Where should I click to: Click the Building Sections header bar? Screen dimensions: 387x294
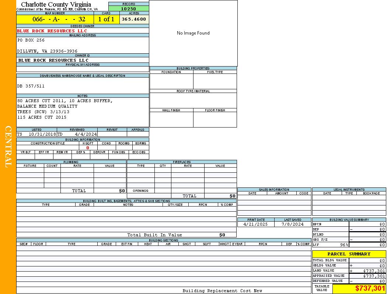click(x=163, y=240)
